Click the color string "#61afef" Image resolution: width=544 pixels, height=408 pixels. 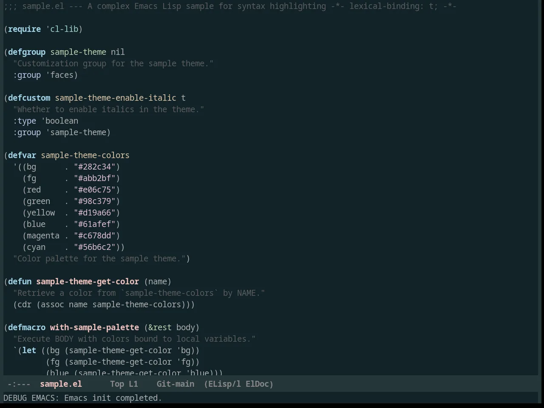(x=95, y=224)
